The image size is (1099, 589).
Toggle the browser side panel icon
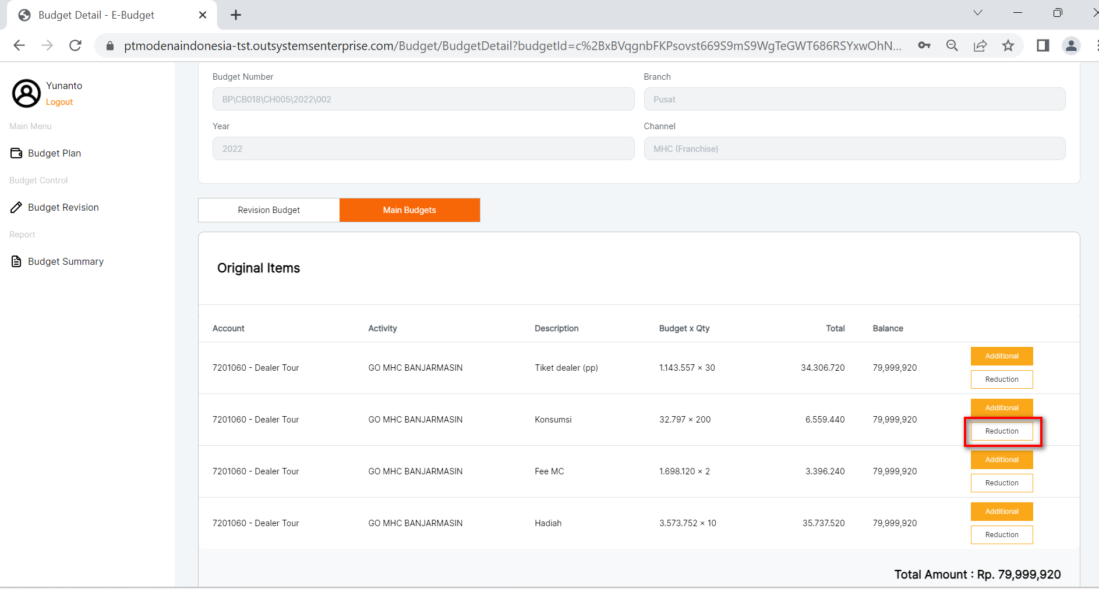tap(1043, 45)
